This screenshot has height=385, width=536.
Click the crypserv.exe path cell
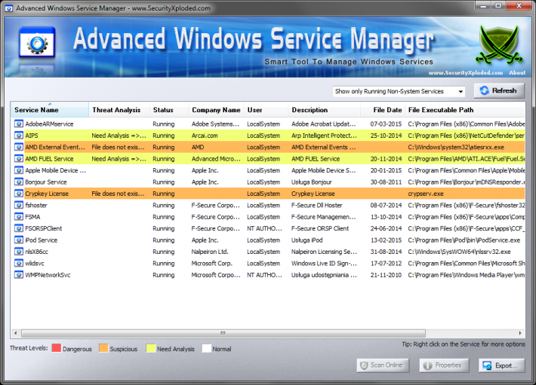click(426, 194)
